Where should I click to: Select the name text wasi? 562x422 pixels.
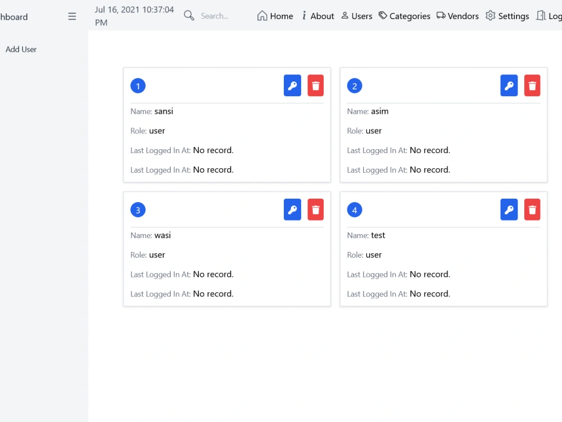(x=163, y=235)
